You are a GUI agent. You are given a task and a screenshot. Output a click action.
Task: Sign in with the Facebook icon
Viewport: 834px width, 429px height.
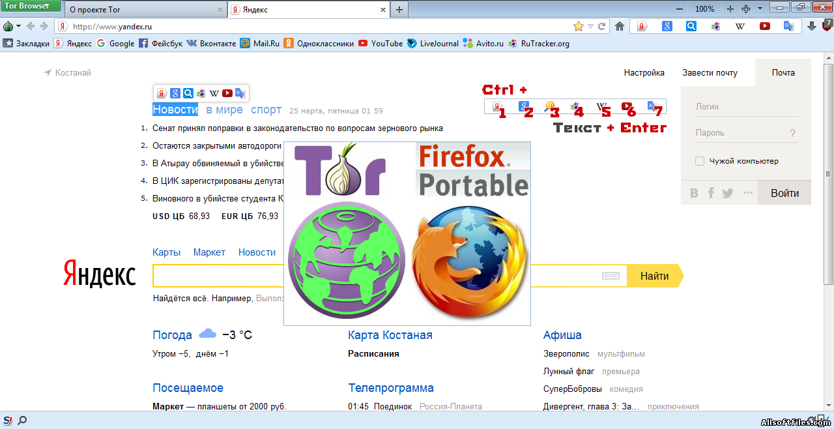(711, 193)
